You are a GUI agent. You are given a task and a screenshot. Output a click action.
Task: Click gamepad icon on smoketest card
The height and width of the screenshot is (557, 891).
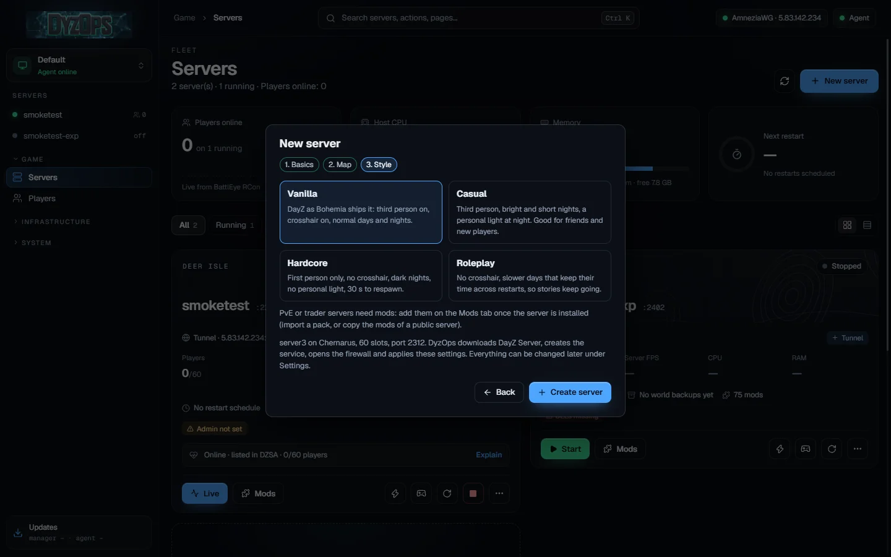pyautogui.click(x=421, y=493)
